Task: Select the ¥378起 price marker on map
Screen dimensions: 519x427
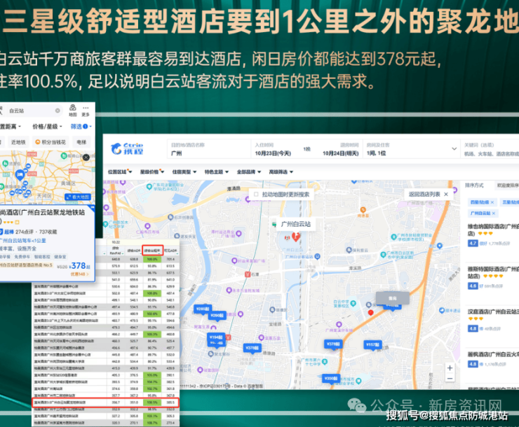Action: 333,344
